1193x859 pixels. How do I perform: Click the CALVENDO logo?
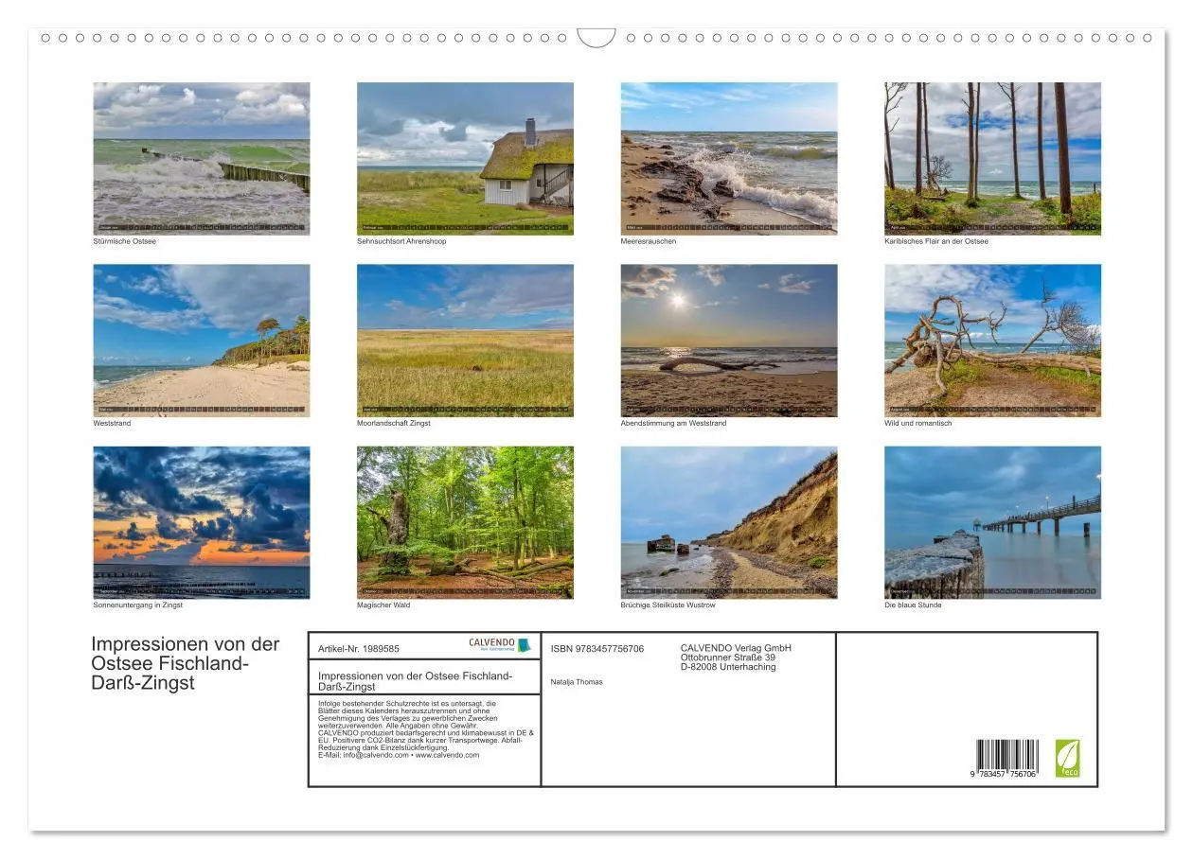499,645
